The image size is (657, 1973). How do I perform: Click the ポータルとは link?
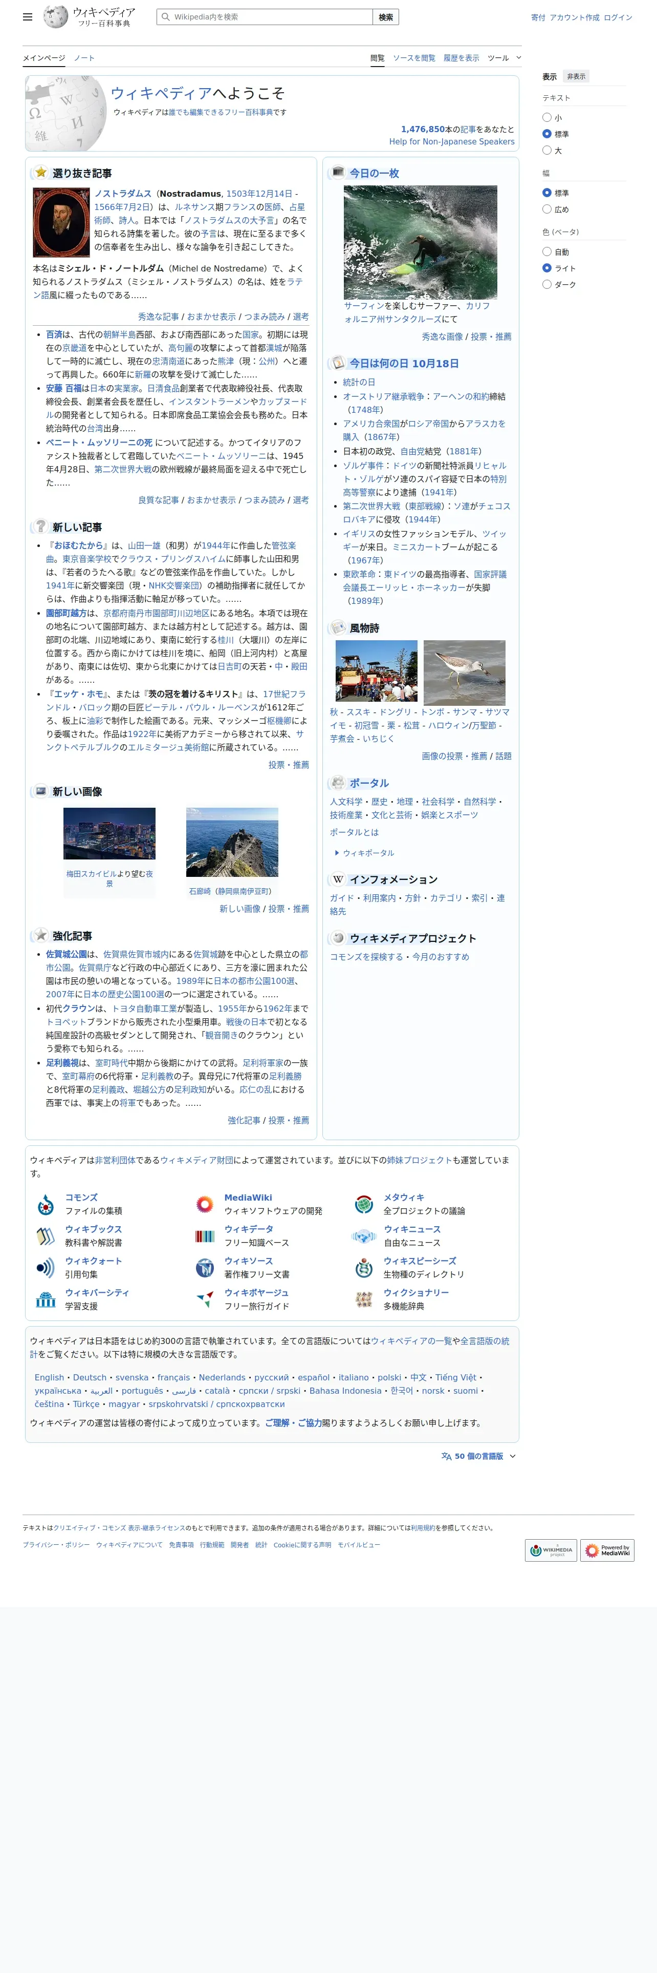[x=354, y=832]
